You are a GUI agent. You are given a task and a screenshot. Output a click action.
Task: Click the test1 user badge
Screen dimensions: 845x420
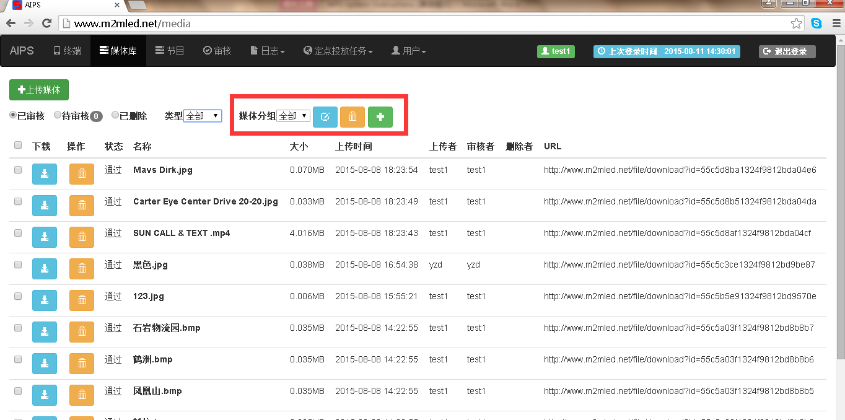[x=556, y=51]
